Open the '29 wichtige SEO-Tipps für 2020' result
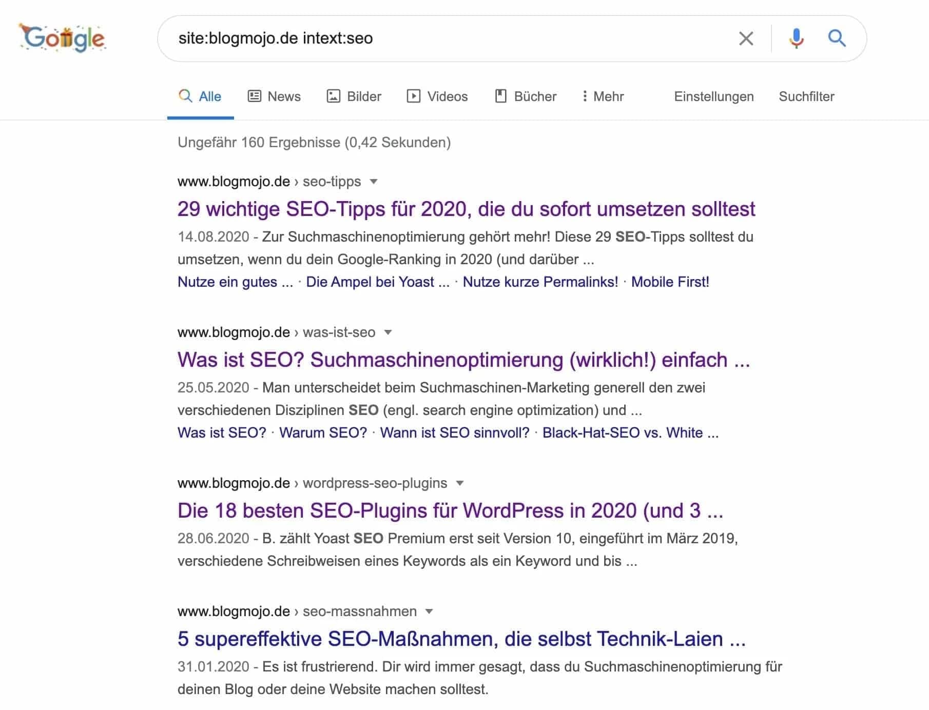929x710 pixels. [466, 209]
